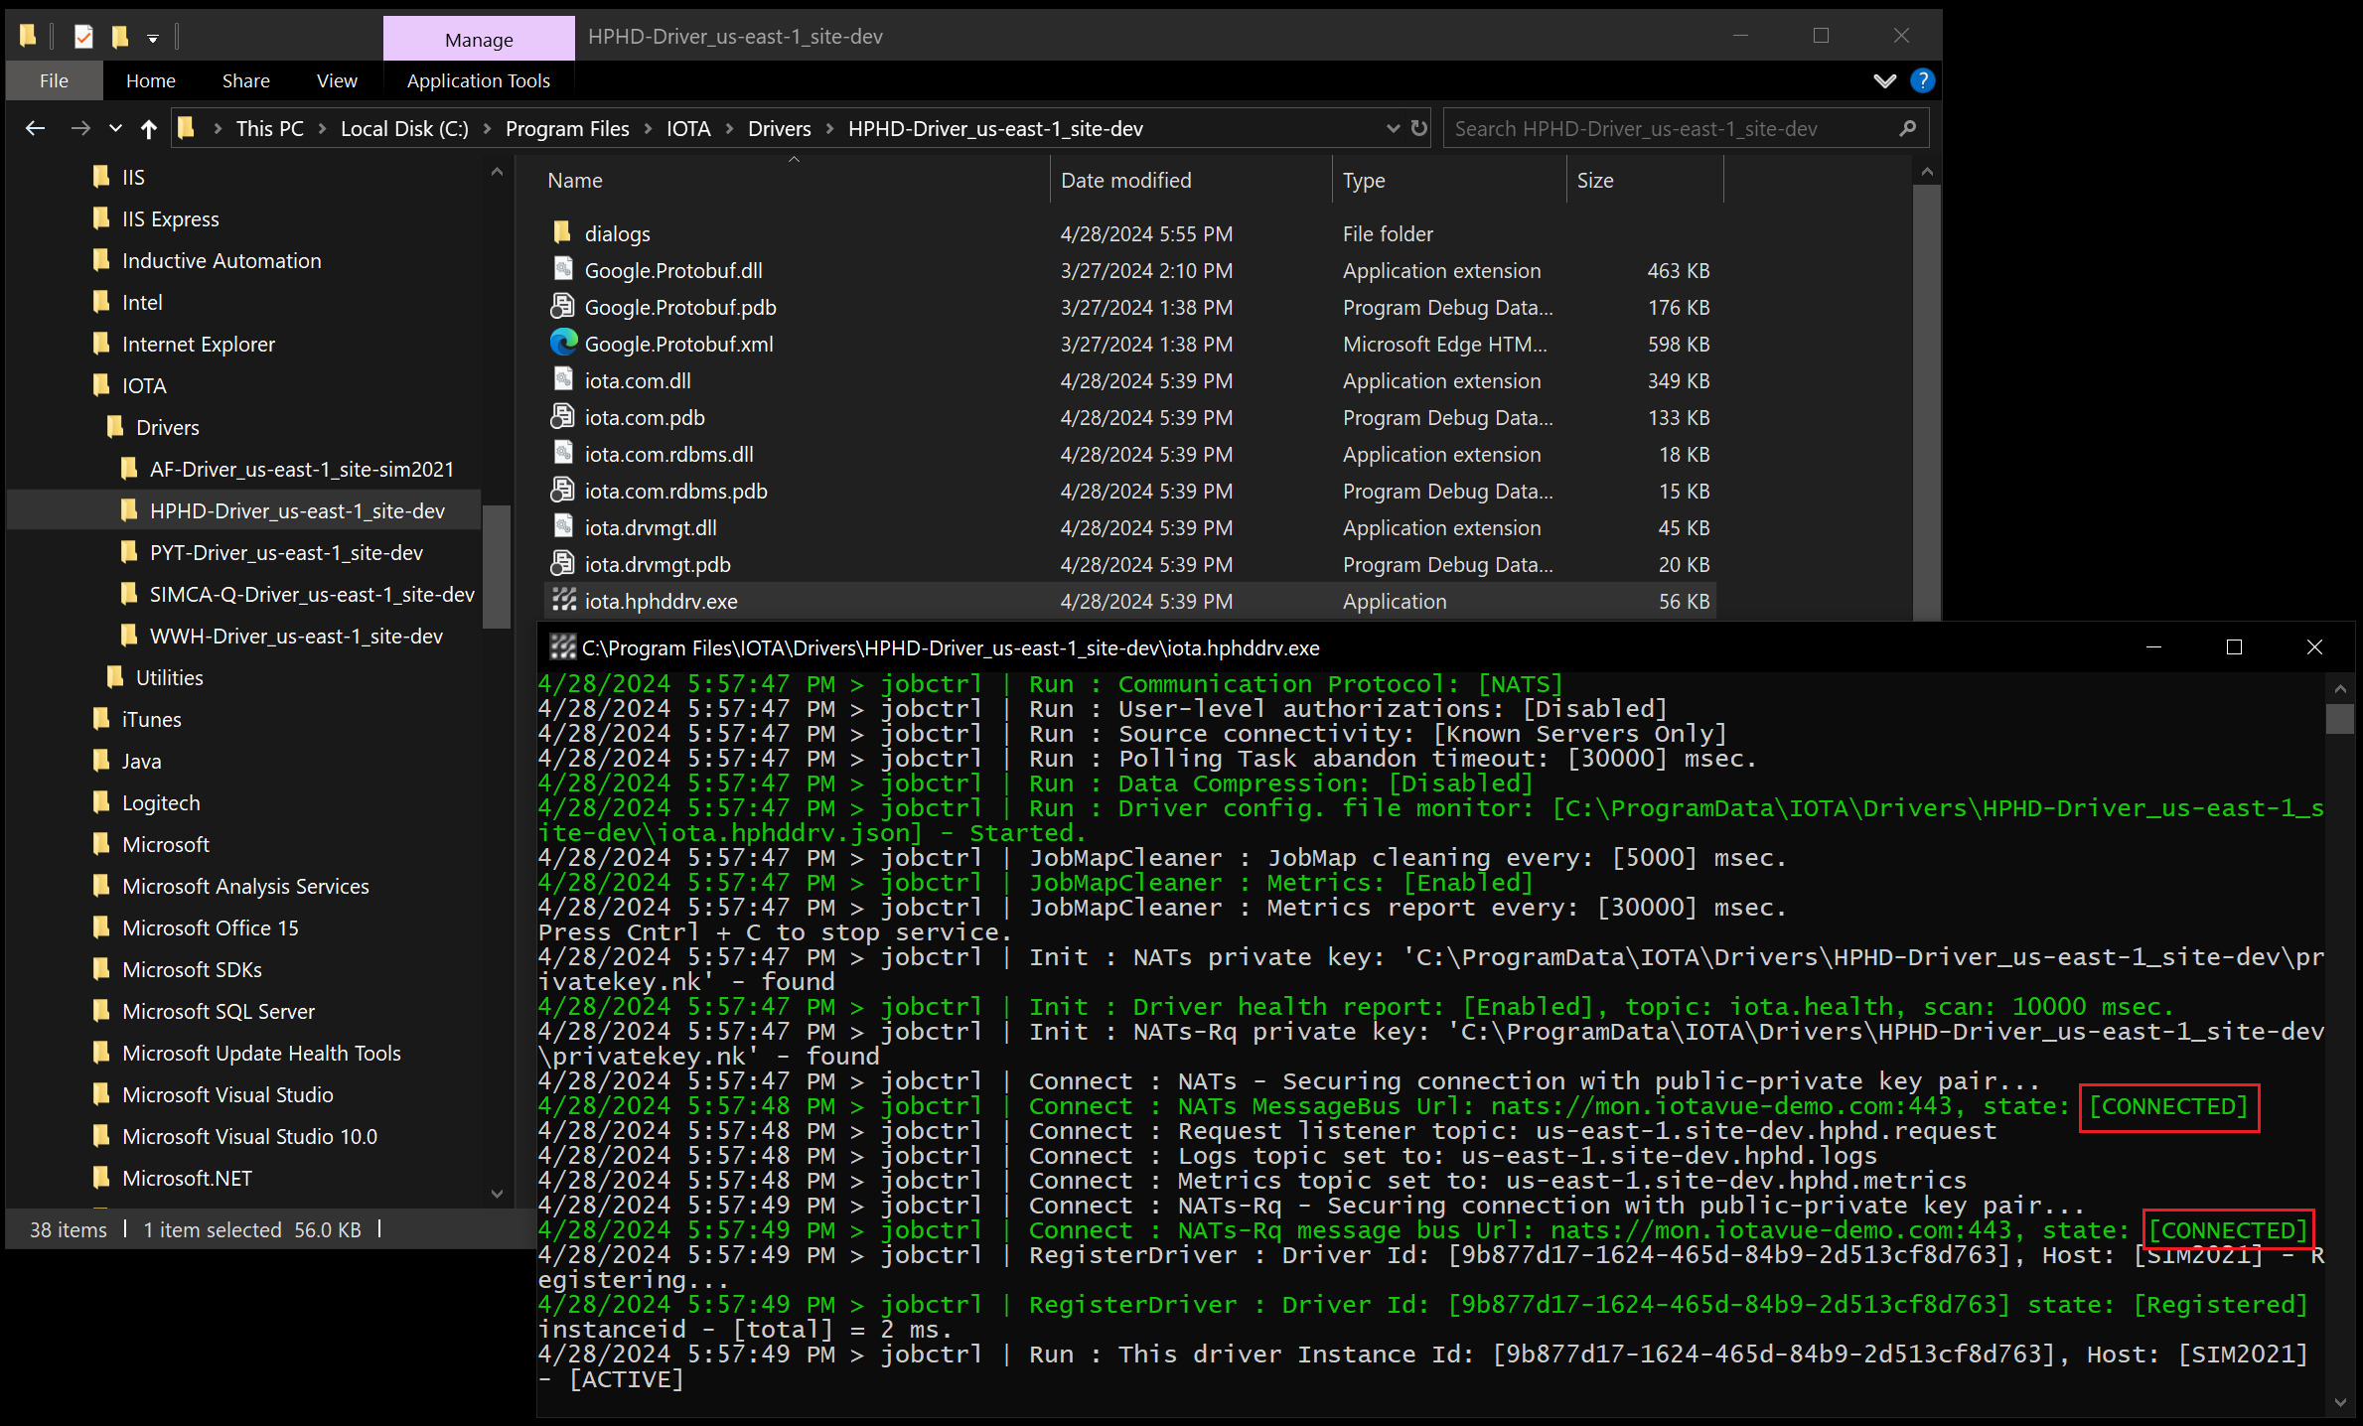Select Google.Protobuf.dll file icon

click(562, 270)
